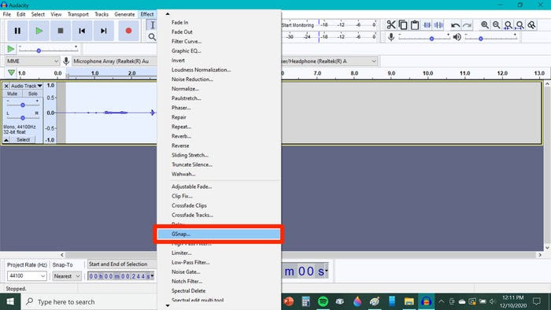Click the Skip to Start button
Screen dimensions: 551x310
[x=82, y=31]
